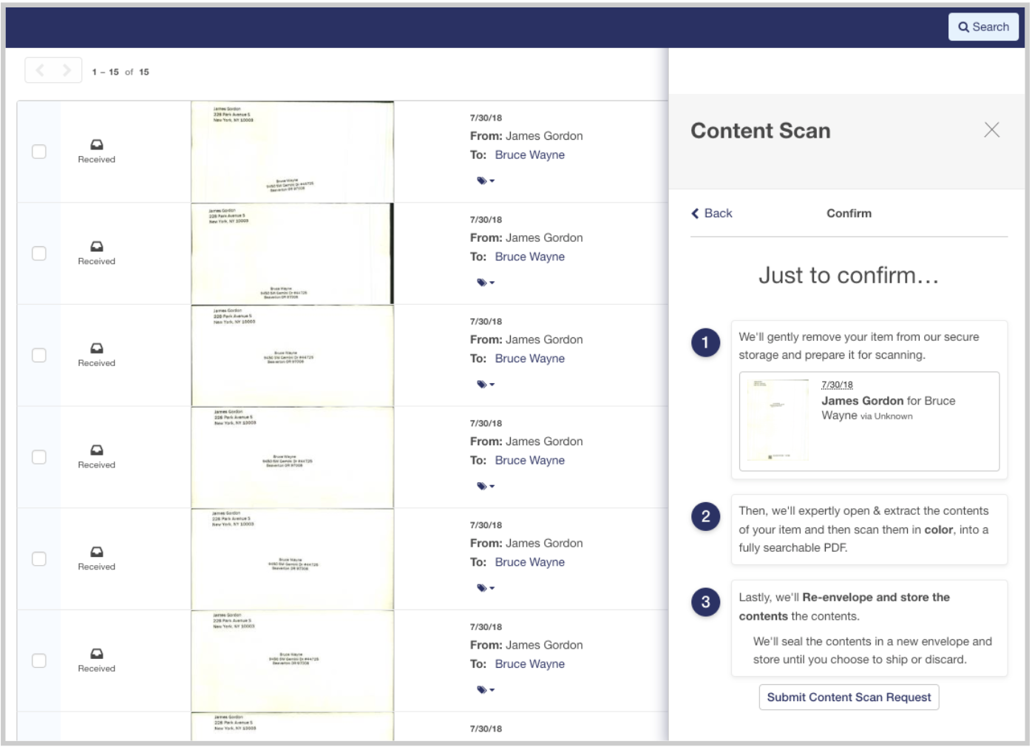Click the "1 – 15 of 15" page count

coord(120,72)
